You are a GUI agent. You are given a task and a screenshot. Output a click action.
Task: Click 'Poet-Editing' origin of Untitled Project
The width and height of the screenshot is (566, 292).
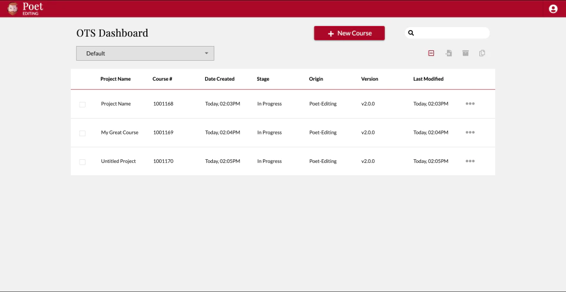click(323, 161)
